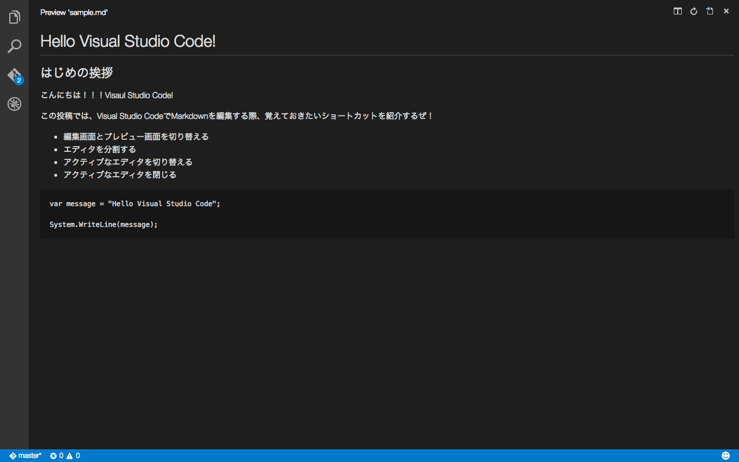The height and width of the screenshot is (462, 739).
Task: Open the Git source control view
Action: click(x=14, y=76)
